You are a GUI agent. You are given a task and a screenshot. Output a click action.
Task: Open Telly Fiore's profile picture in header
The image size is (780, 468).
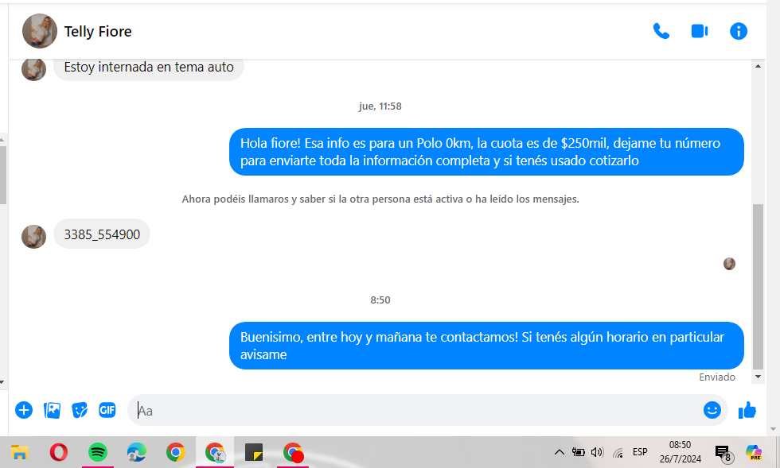pyautogui.click(x=40, y=31)
